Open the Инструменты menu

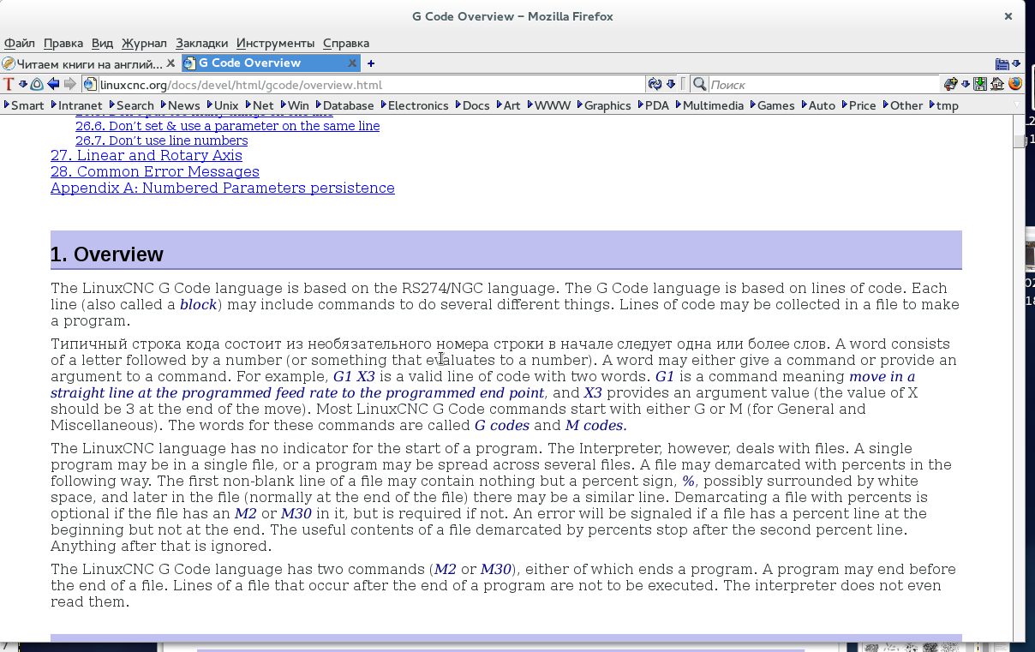tap(276, 43)
